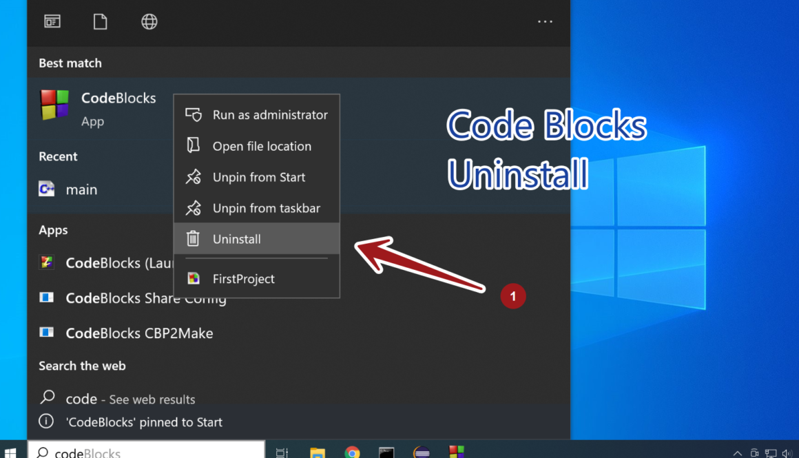Select Open file location
This screenshot has height=458, width=799.
[x=261, y=146]
